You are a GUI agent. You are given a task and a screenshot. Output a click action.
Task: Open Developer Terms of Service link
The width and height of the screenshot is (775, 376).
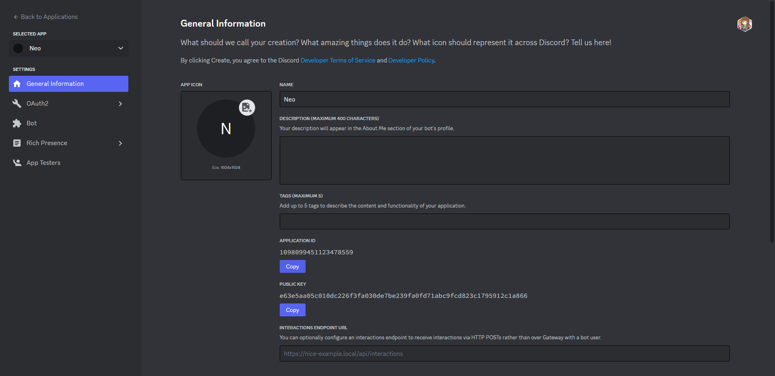(x=338, y=60)
